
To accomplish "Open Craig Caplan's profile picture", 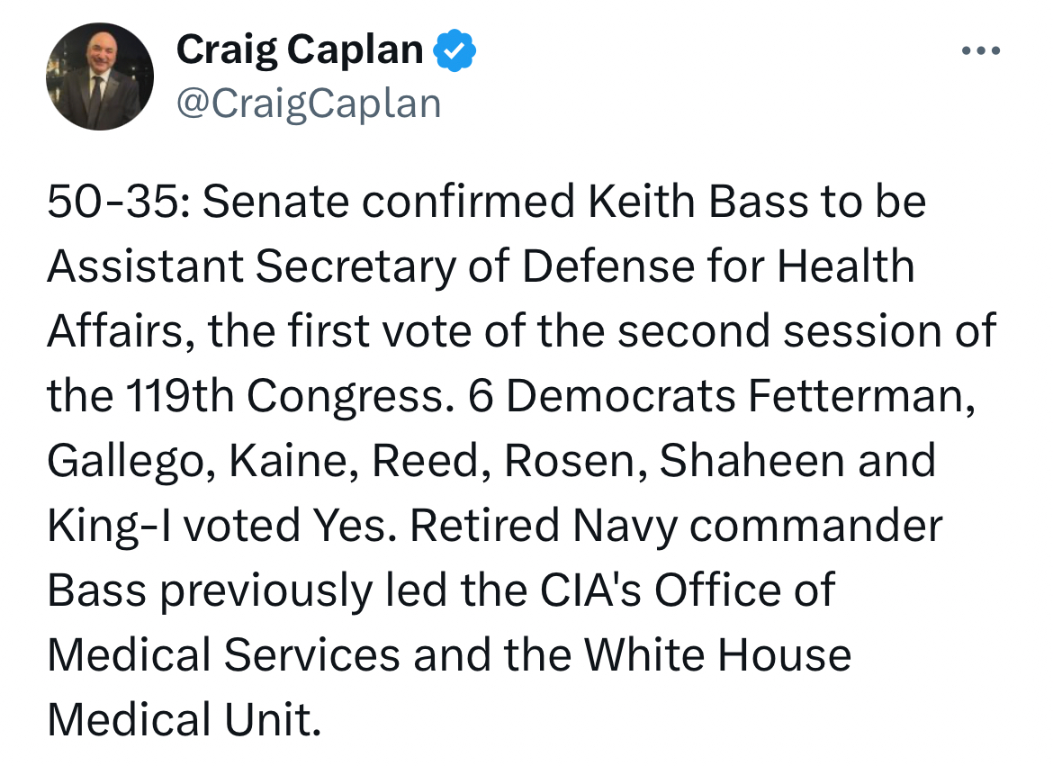I will point(100,77).
